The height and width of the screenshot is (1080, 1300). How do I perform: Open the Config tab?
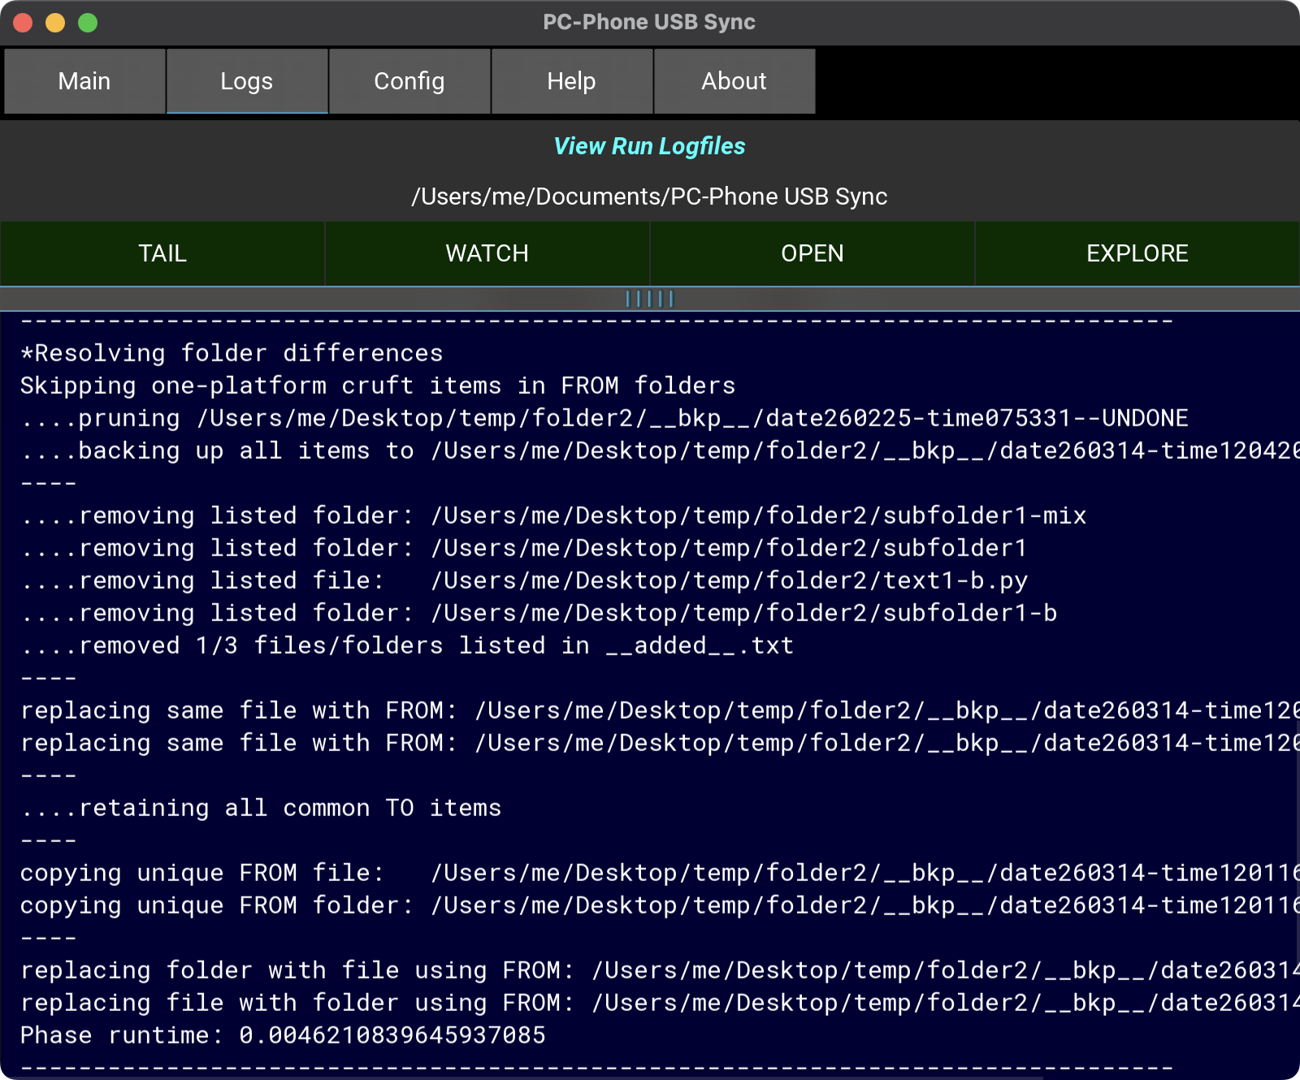coord(409,81)
